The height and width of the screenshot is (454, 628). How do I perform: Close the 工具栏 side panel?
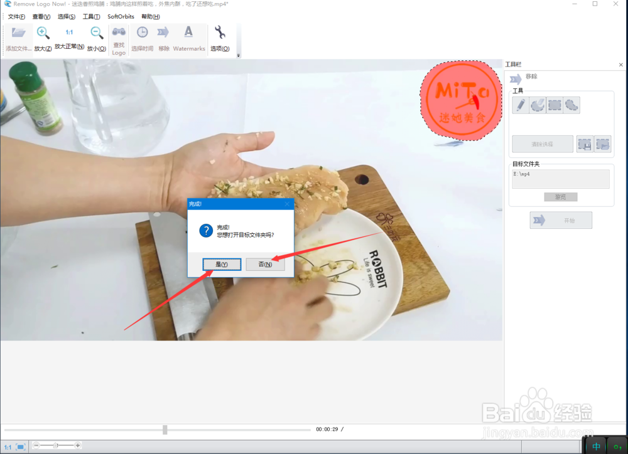pos(621,65)
